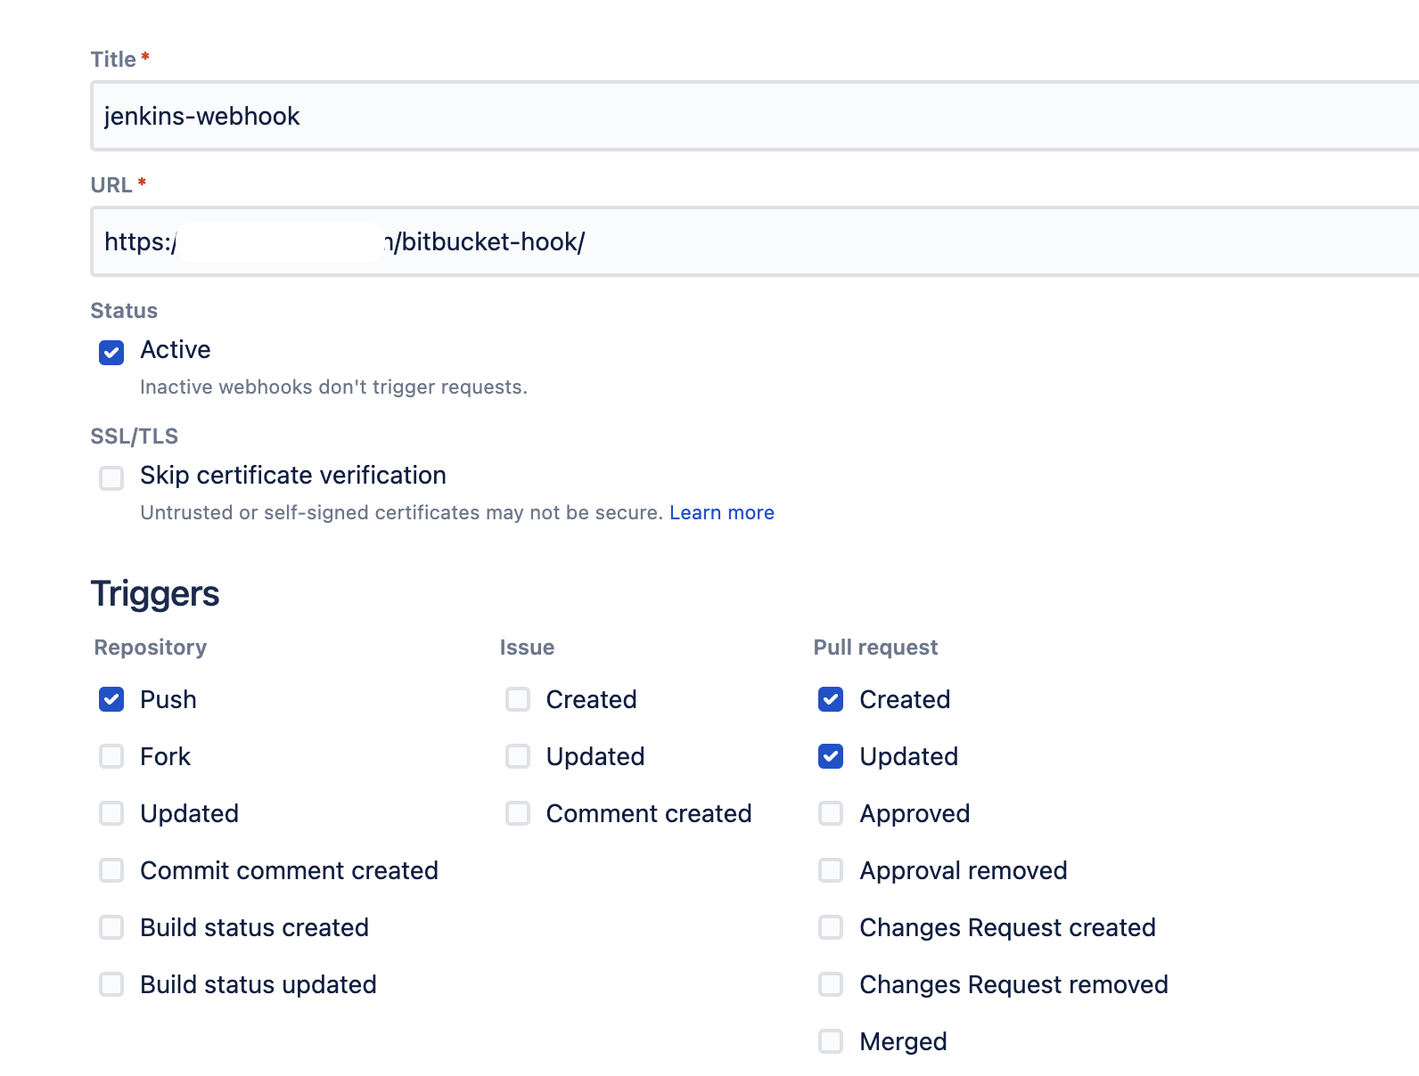Select the Issue Comment created checkbox

click(518, 814)
